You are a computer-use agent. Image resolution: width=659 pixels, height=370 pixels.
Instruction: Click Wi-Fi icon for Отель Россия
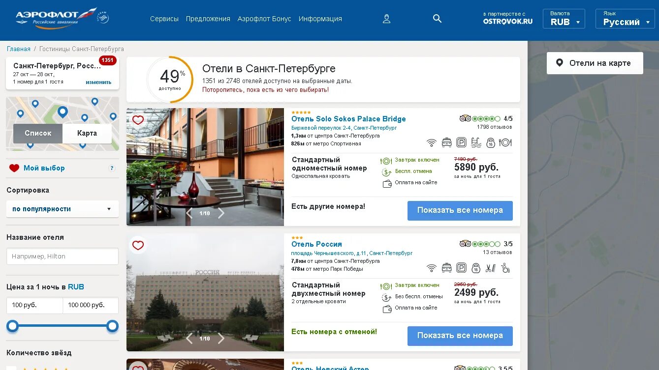[432, 268]
